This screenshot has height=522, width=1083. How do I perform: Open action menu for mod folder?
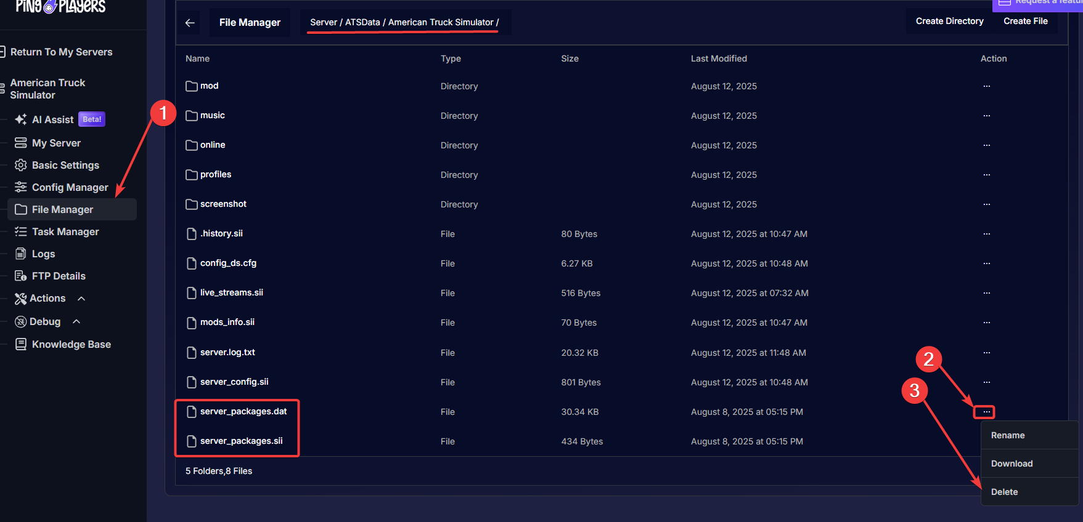click(x=987, y=86)
